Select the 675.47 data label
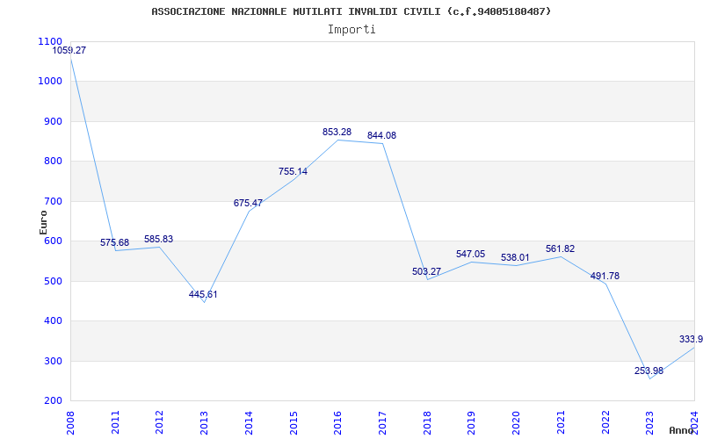 coord(248,203)
